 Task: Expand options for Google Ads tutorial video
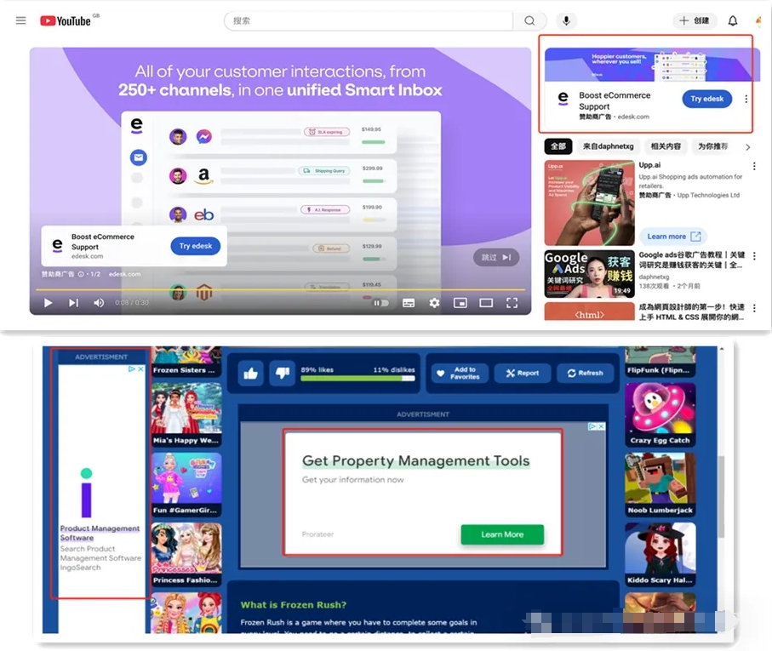click(754, 255)
